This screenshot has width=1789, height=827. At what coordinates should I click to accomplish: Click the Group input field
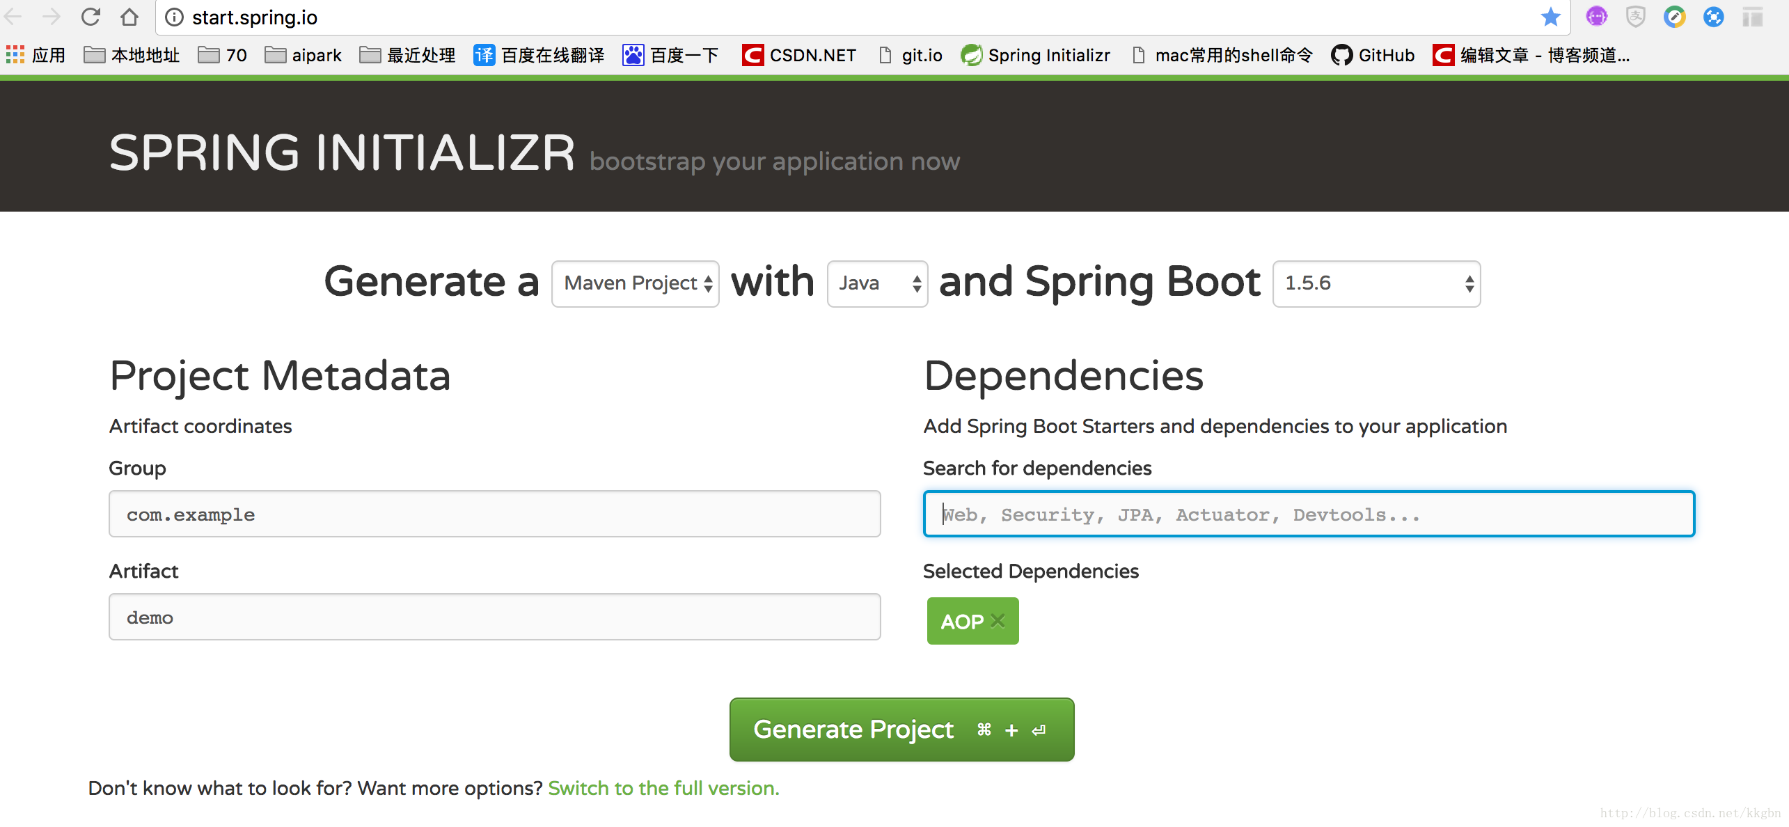[x=495, y=514]
